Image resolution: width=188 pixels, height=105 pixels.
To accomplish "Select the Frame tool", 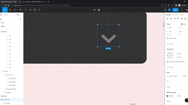I will pyautogui.click(x=10, y=10).
